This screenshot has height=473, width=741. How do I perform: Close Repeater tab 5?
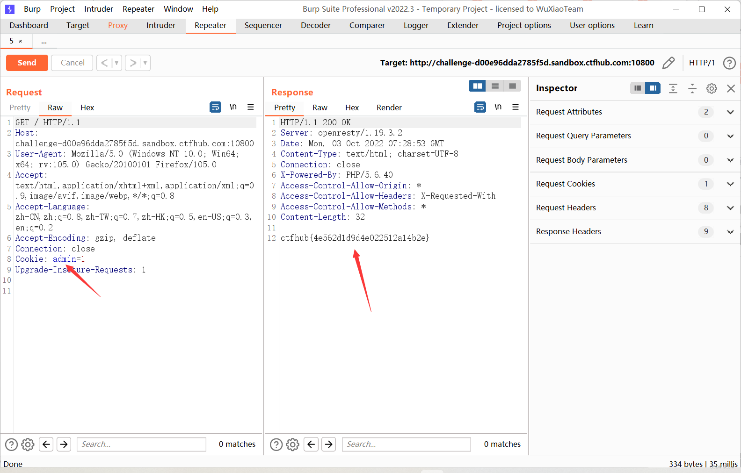pos(21,41)
